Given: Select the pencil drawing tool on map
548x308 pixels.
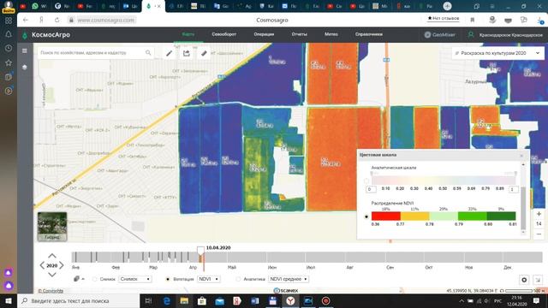Looking at the screenshot, I should pos(170,53).
